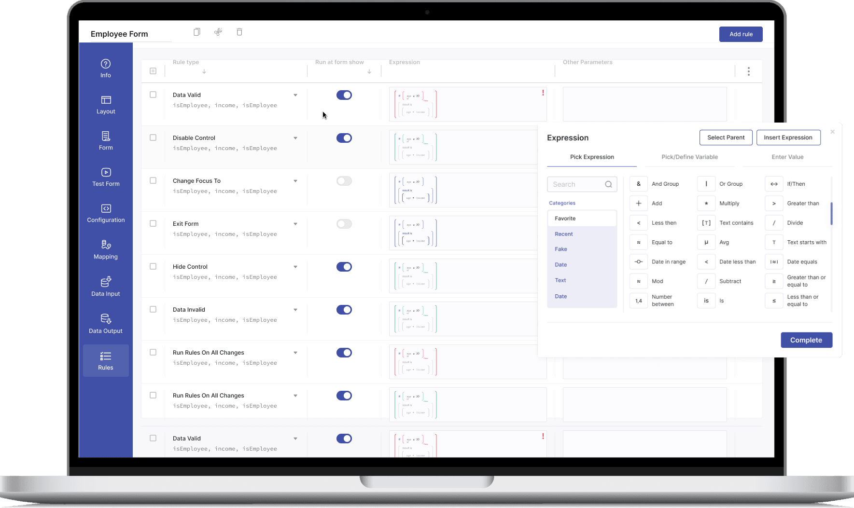Switch to the Enter Value tab
The height and width of the screenshot is (508, 854).
pos(787,157)
